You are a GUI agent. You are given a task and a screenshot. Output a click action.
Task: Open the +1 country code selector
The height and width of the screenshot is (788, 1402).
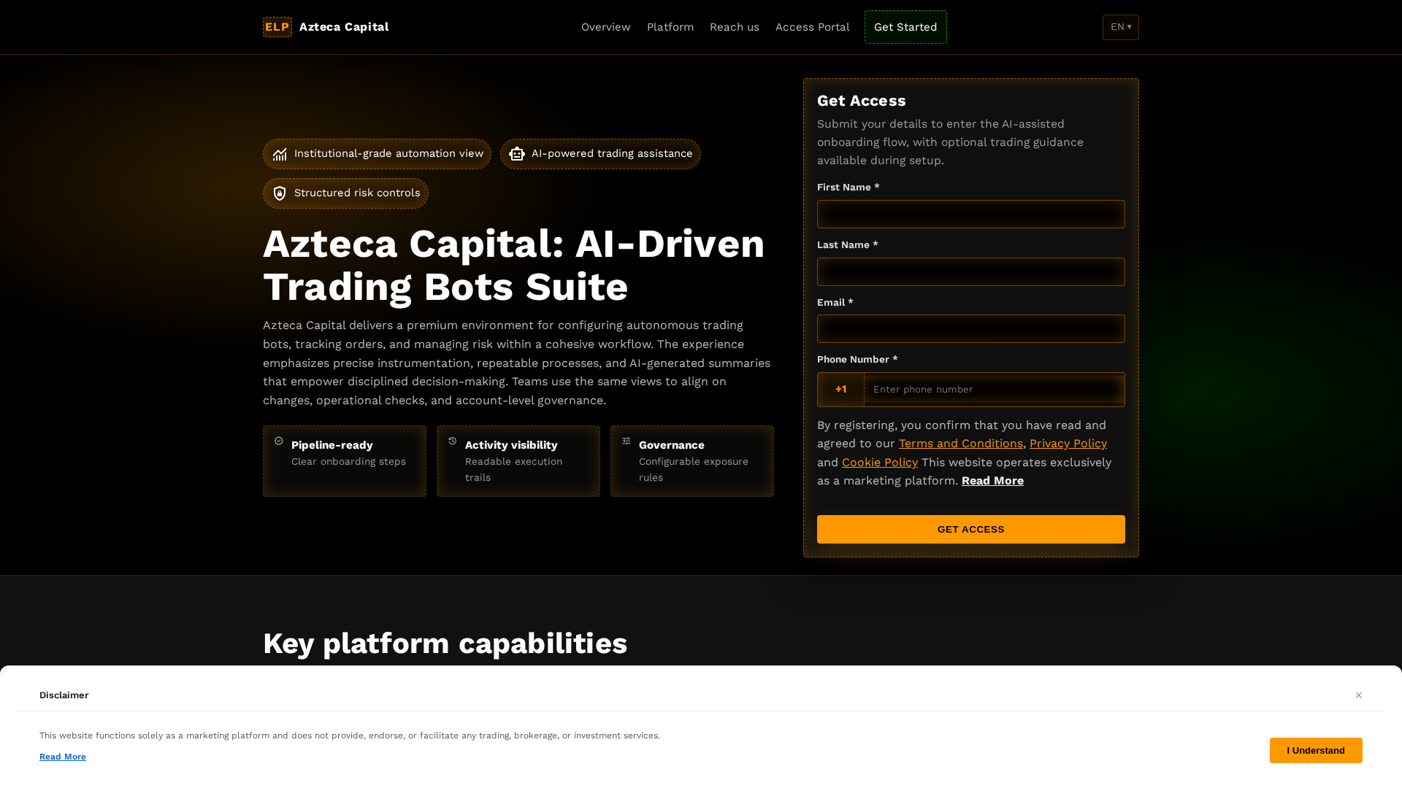pos(841,390)
